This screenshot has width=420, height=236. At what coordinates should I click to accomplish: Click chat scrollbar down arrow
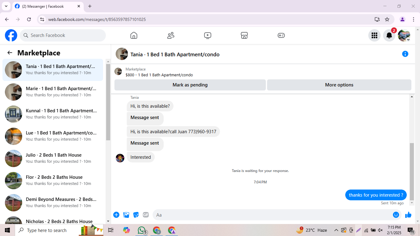(412, 203)
